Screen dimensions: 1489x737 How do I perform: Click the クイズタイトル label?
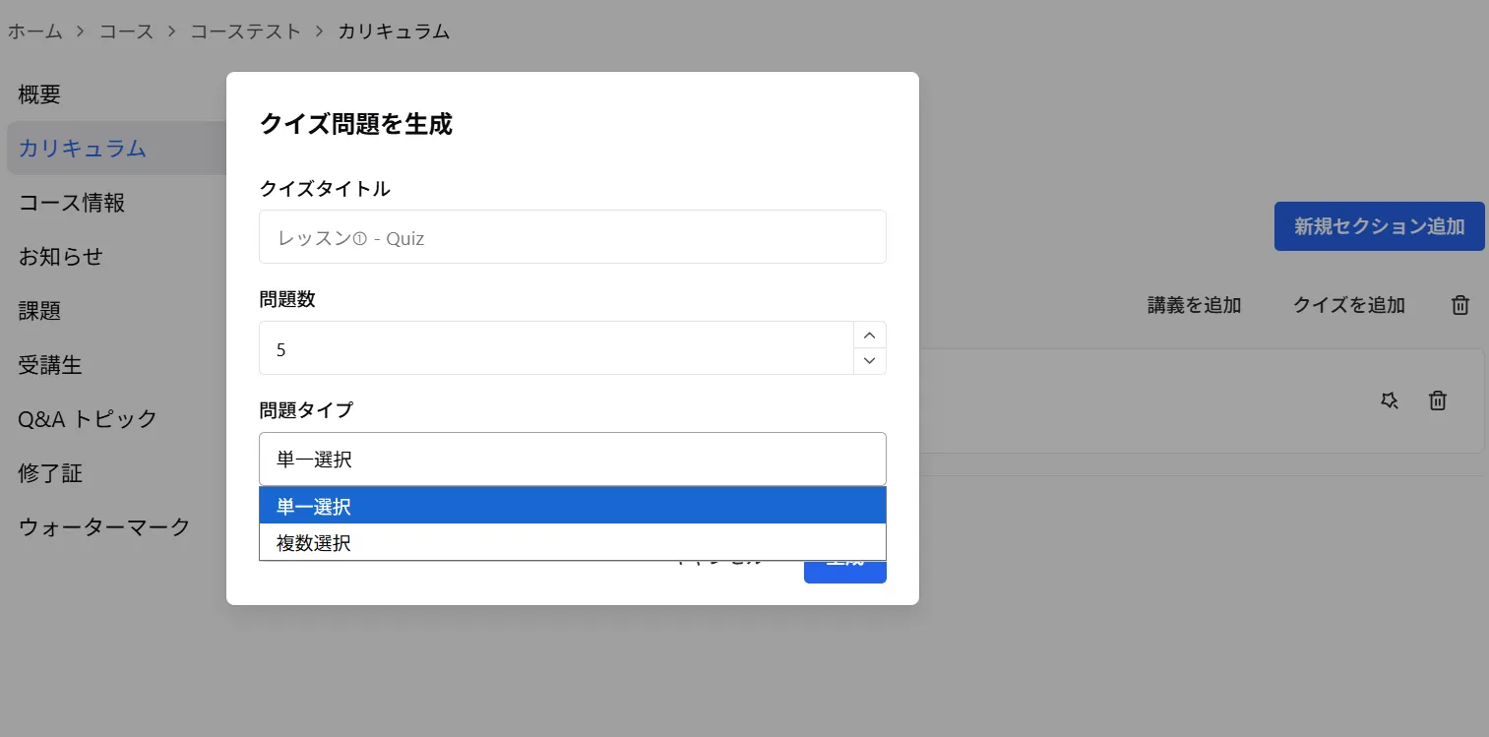click(325, 188)
